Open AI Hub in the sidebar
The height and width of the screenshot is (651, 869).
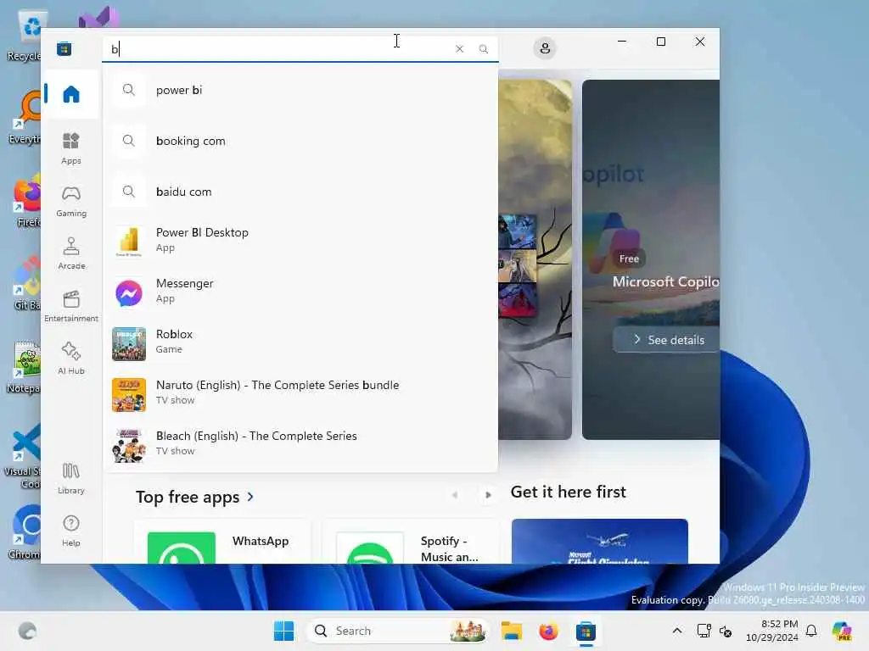pyautogui.click(x=71, y=359)
